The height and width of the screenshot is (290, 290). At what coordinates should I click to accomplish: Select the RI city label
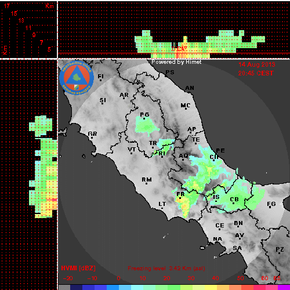pos(162,154)
